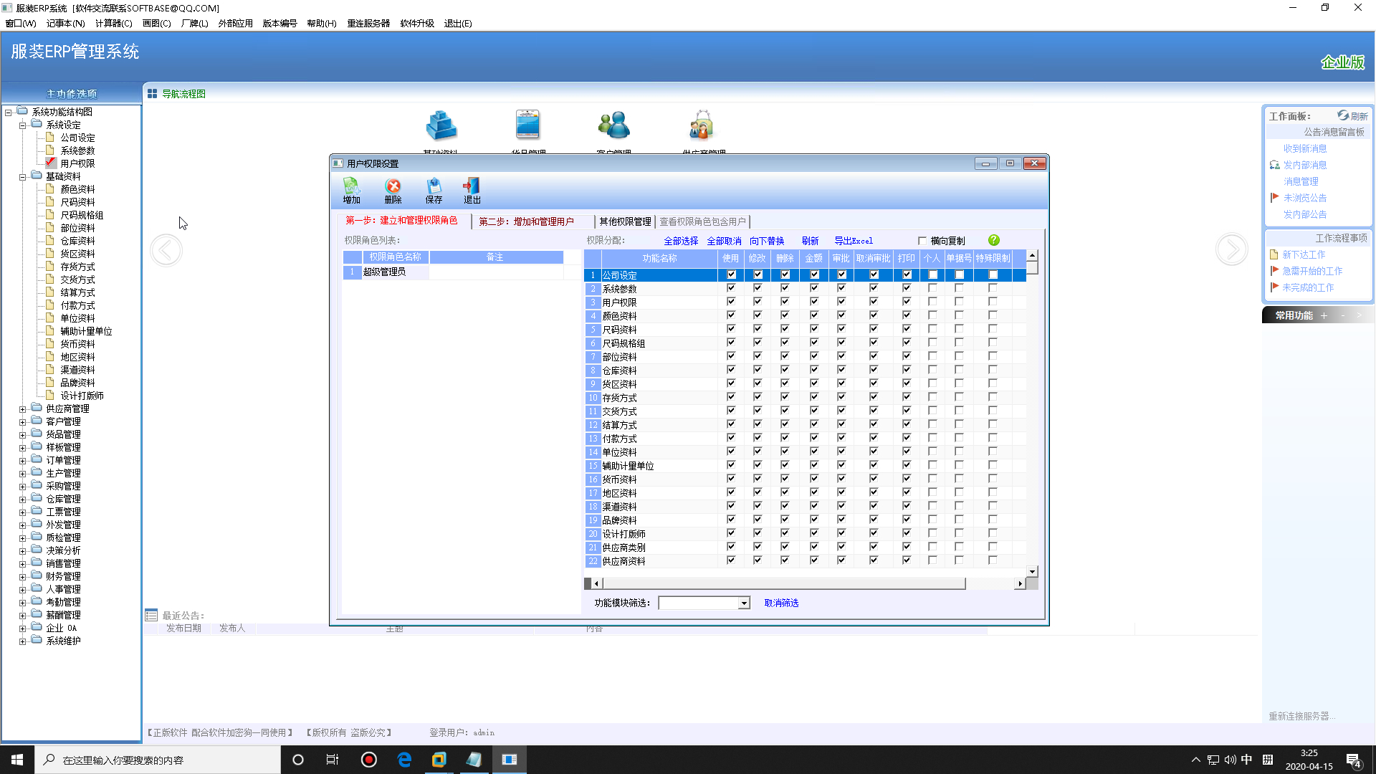Enable the 横向复制 checkbox

pos(922,241)
